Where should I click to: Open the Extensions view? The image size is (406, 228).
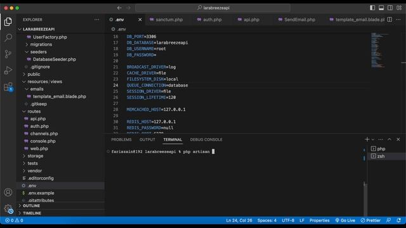(x=8, y=87)
